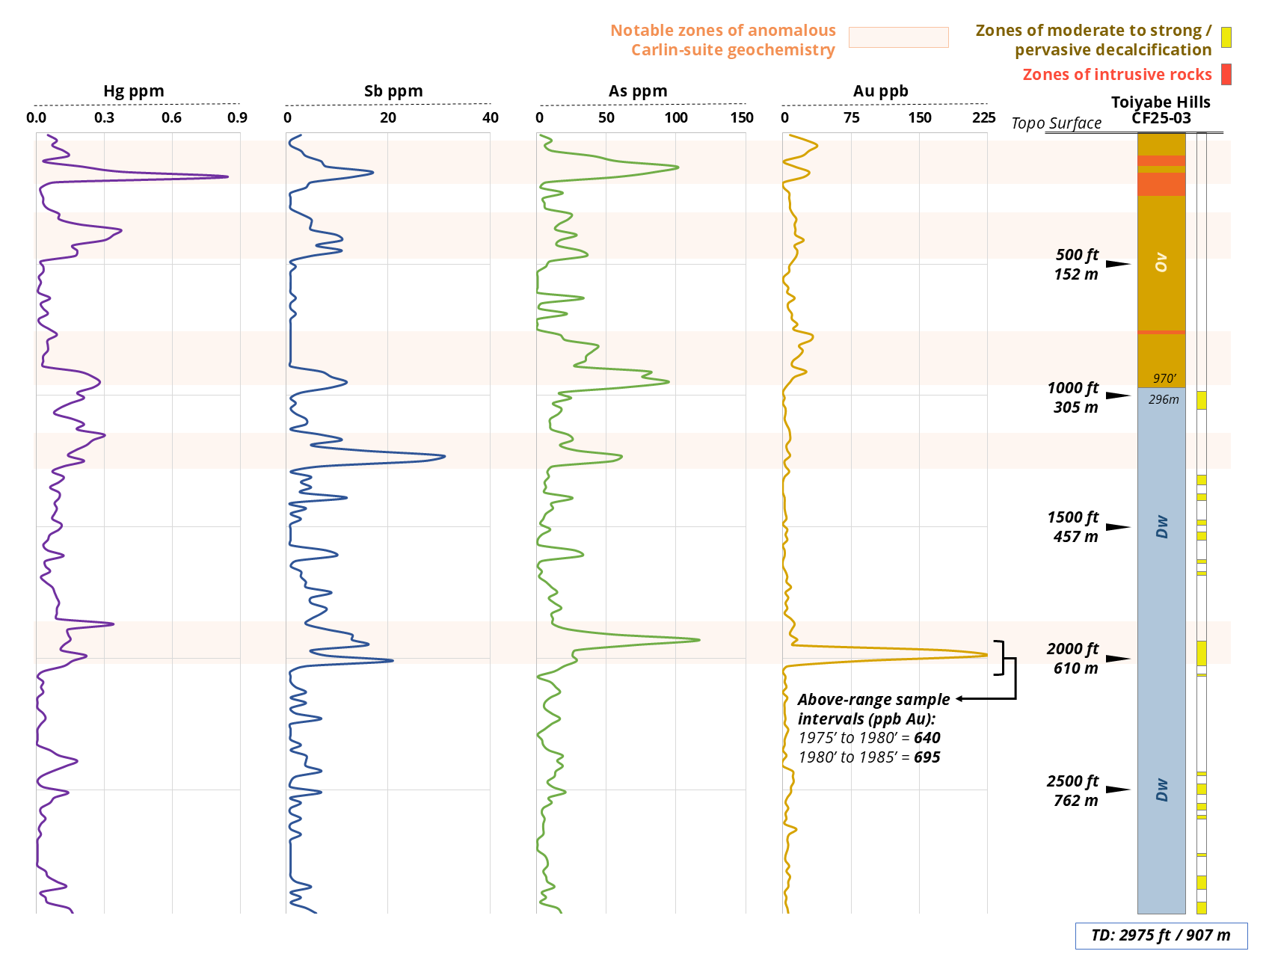The width and height of the screenshot is (1272, 957).
Task: Click the Hg ppm chart title
Action: (x=134, y=91)
